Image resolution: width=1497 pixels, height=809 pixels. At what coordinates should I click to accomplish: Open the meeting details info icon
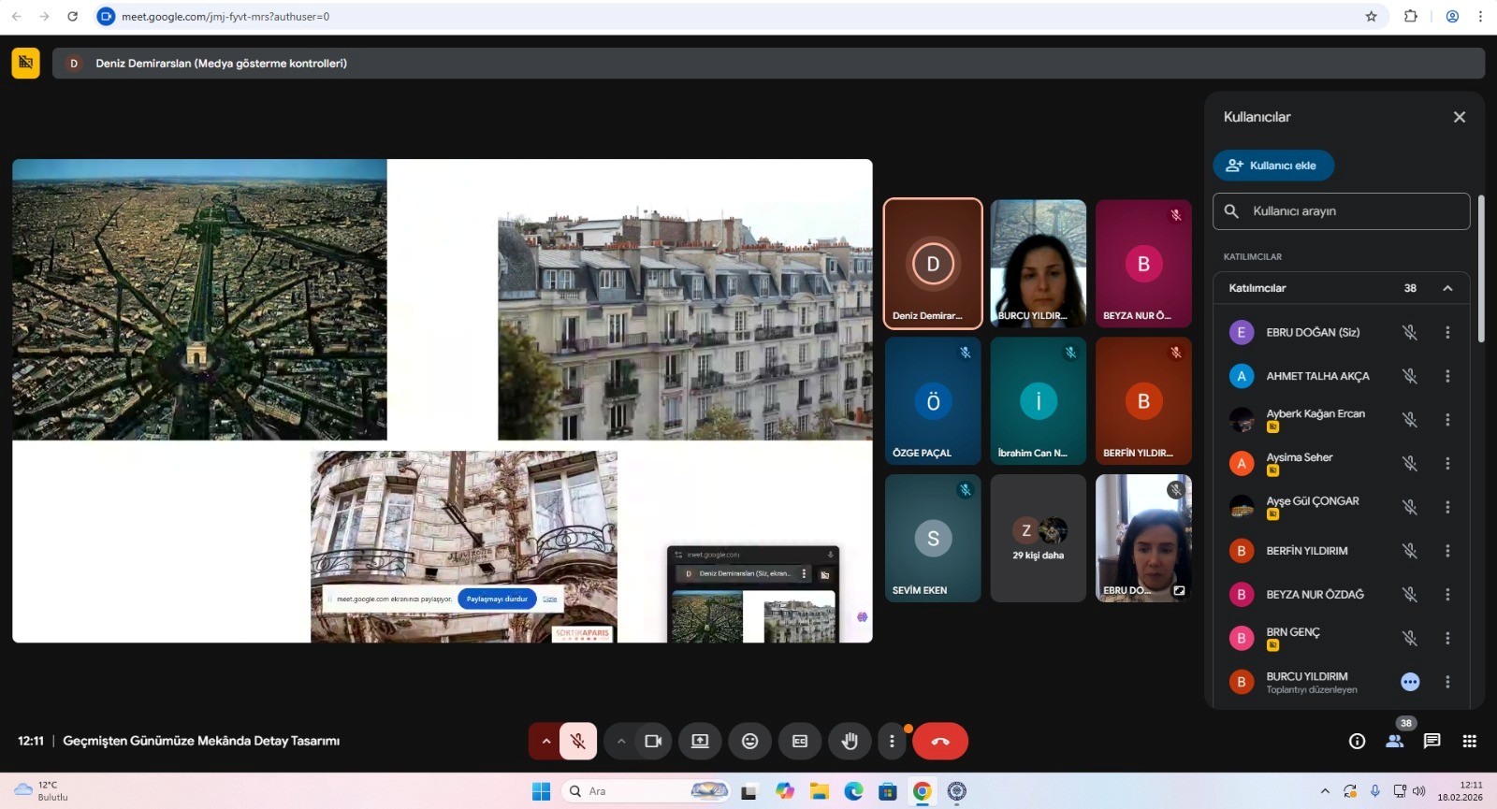pos(1357,741)
